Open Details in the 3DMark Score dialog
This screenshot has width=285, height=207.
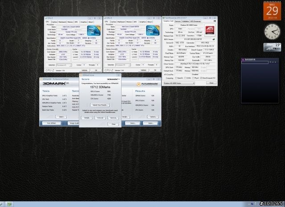87,118
